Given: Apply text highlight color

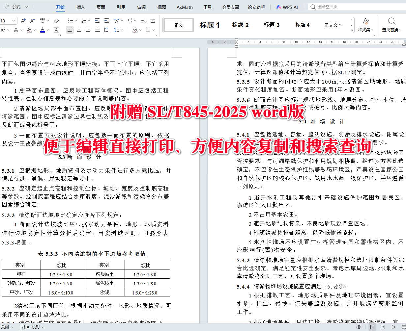Looking at the screenshot, I should click(x=29, y=30).
